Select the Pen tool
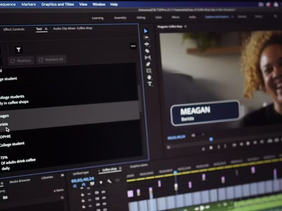 point(148,64)
